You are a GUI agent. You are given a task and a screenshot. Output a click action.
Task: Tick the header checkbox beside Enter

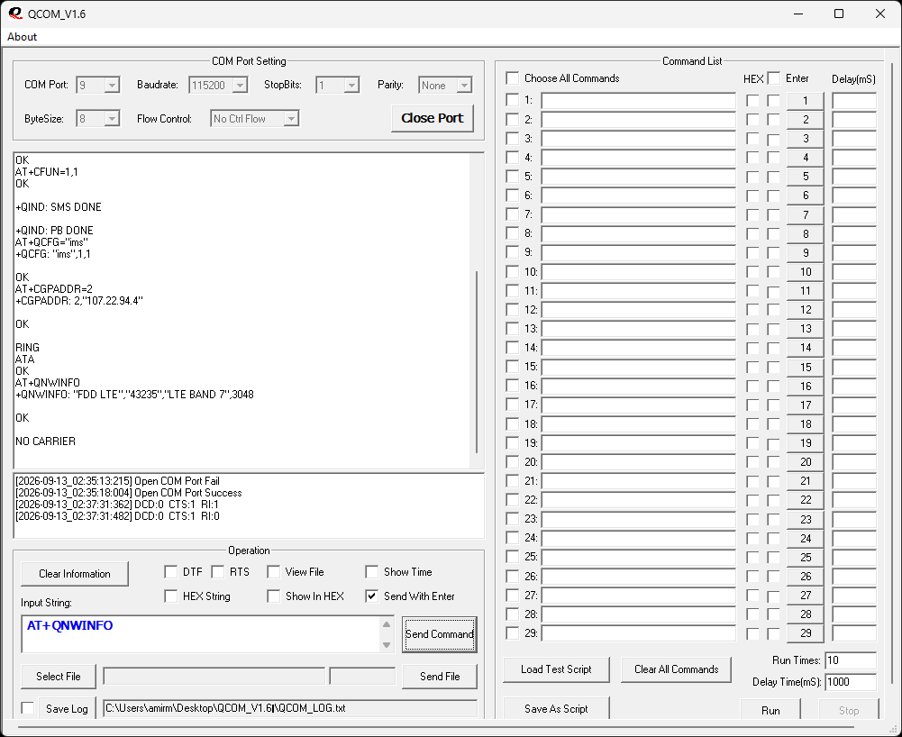click(x=774, y=78)
